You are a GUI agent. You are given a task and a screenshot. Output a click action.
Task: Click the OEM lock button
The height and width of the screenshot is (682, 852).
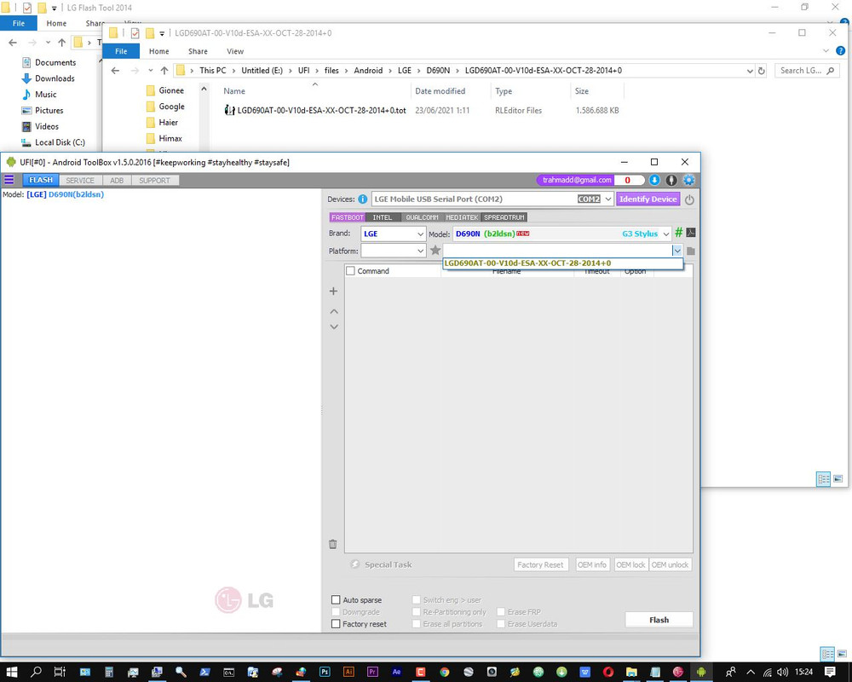tap(630, 564)
